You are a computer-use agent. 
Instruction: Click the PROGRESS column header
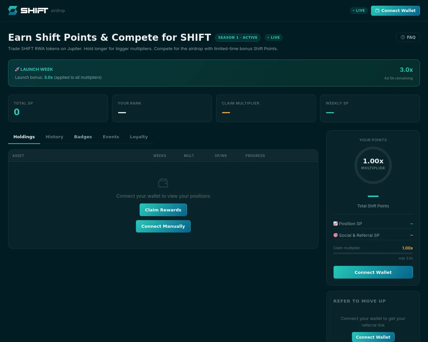[x=255, y=156]
